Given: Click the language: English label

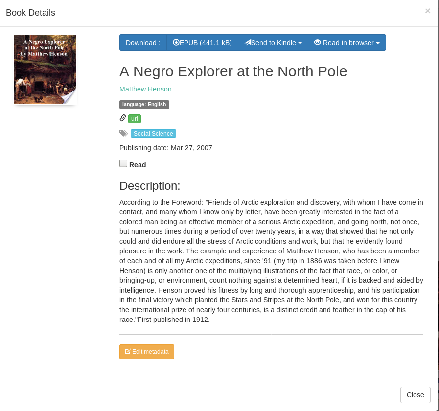Looking at the screenshot, I should (144, 104).
